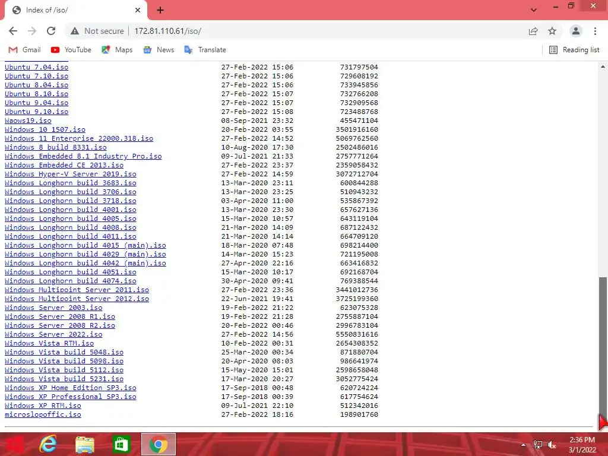Open the tab search chevron
The image size is (608, 456).
(x=534, y=10)
